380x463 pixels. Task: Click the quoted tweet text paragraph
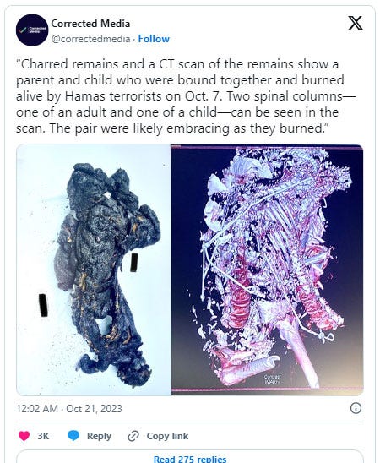point(186,96)
